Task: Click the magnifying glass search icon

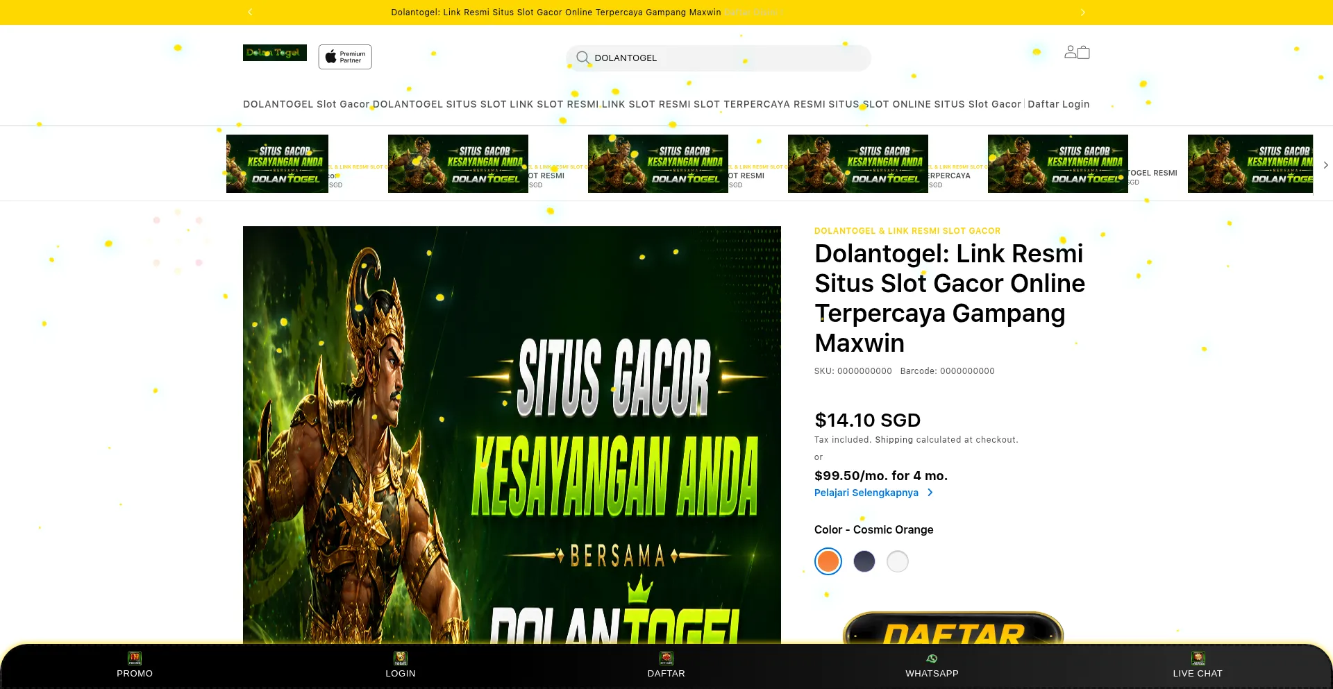Action: (583, 58)
